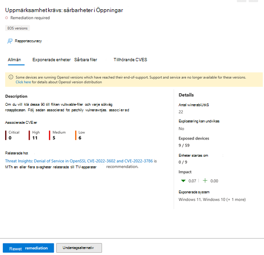The width and height of the screenshot is (264, 255).
Task: Click the Exposed devices value 9 / 59
Action: (184, 145)
